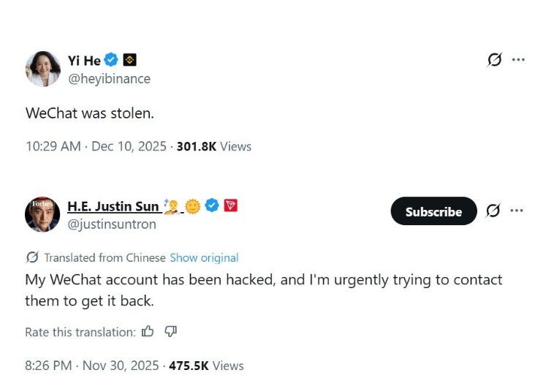Click Yi He's blue verified badge
The width and height of the screenshot is (535, 389).
coord(112,60)
